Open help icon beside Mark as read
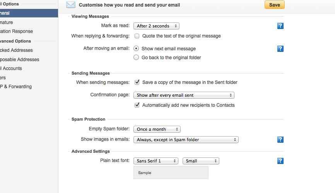The image size is (335, 193). (x=280, y=26)
